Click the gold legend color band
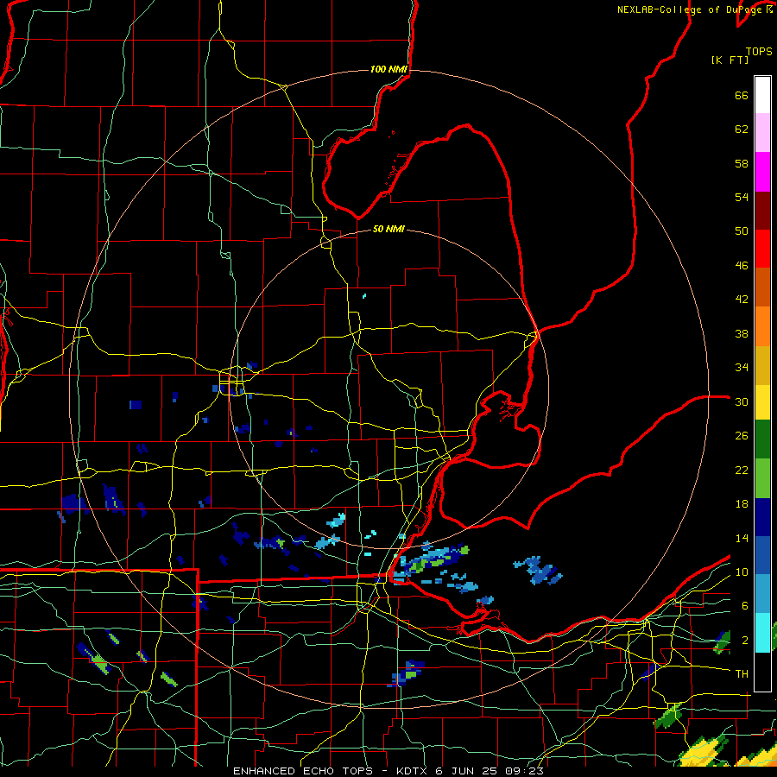The height and width of the screenshot is (777, 777). coord(762,365)
